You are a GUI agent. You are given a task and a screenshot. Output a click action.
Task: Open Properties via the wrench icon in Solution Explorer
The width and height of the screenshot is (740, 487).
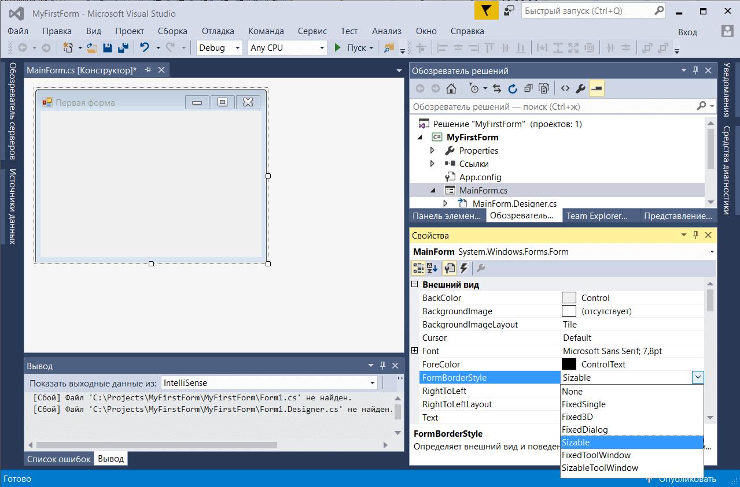[x=581, y=88]
